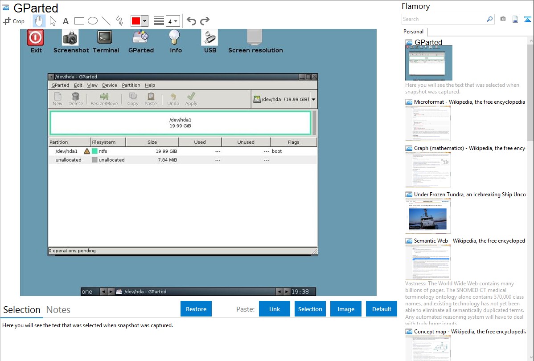
Task: Click the camera capture icon
Action: [503, 19]
